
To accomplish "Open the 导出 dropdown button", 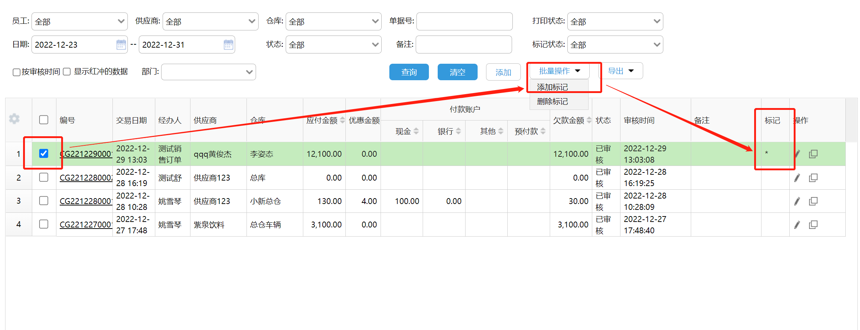I will point(620,71).
